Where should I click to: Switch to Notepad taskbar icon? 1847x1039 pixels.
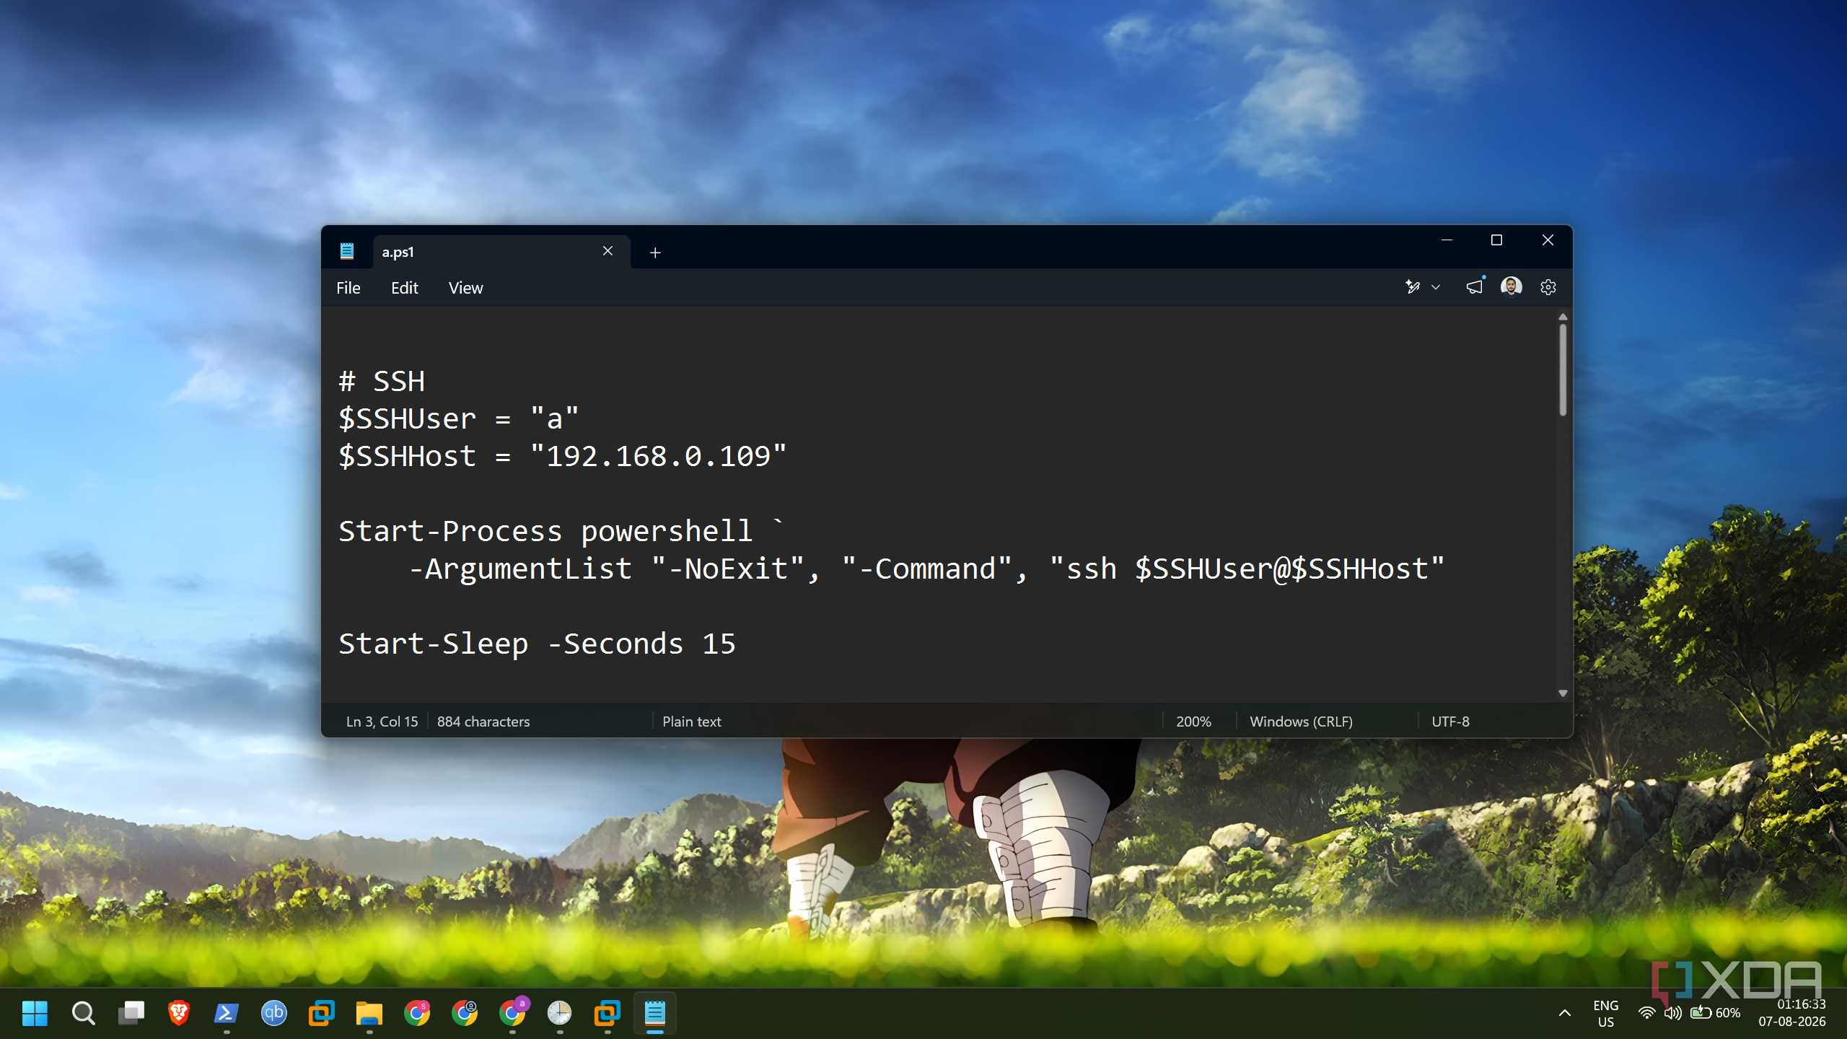[655, 1013]
